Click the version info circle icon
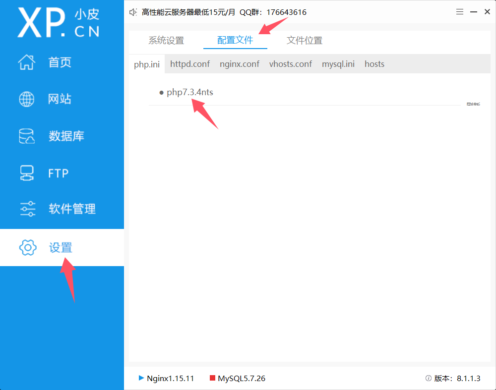Viewport: 496px width, 390px height. [x=429, y=378]
